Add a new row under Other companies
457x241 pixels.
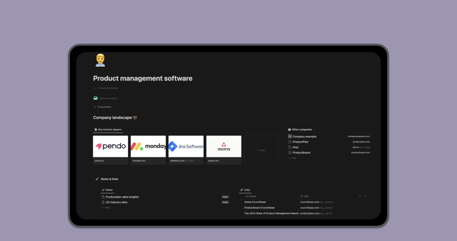click(292, 158)
